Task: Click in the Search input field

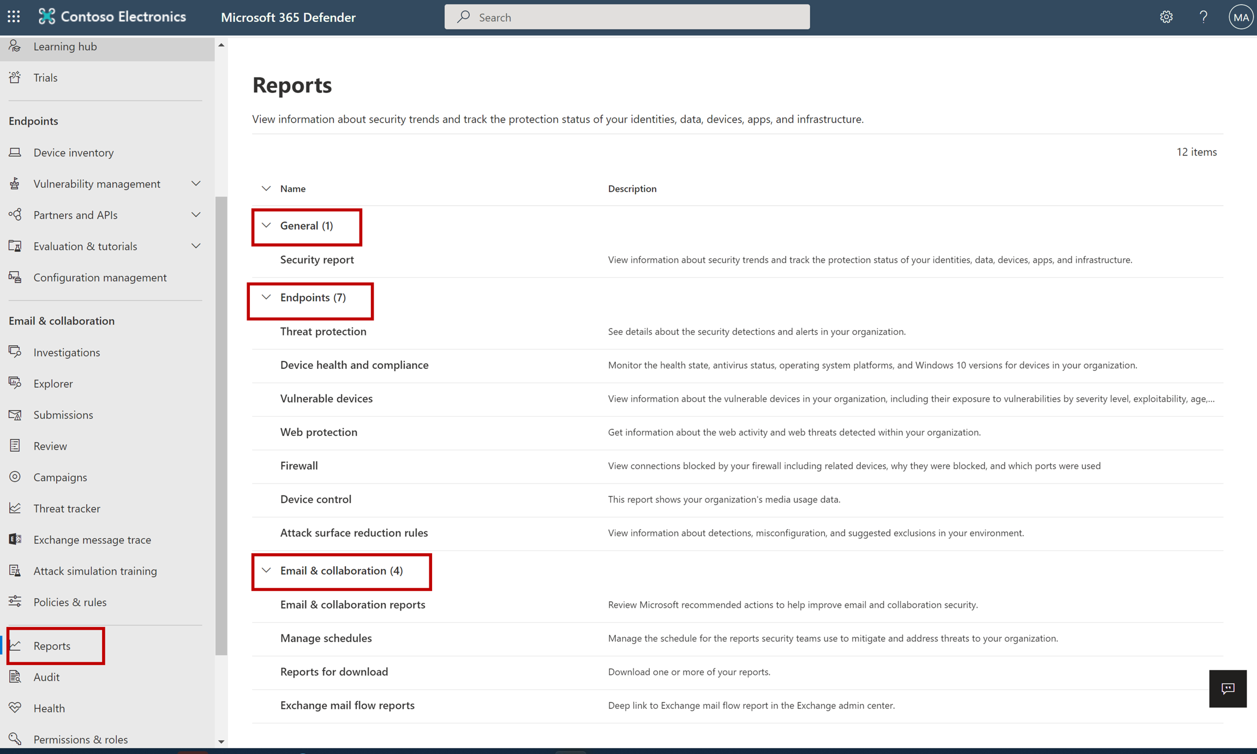Action: (x=627, y=17)
